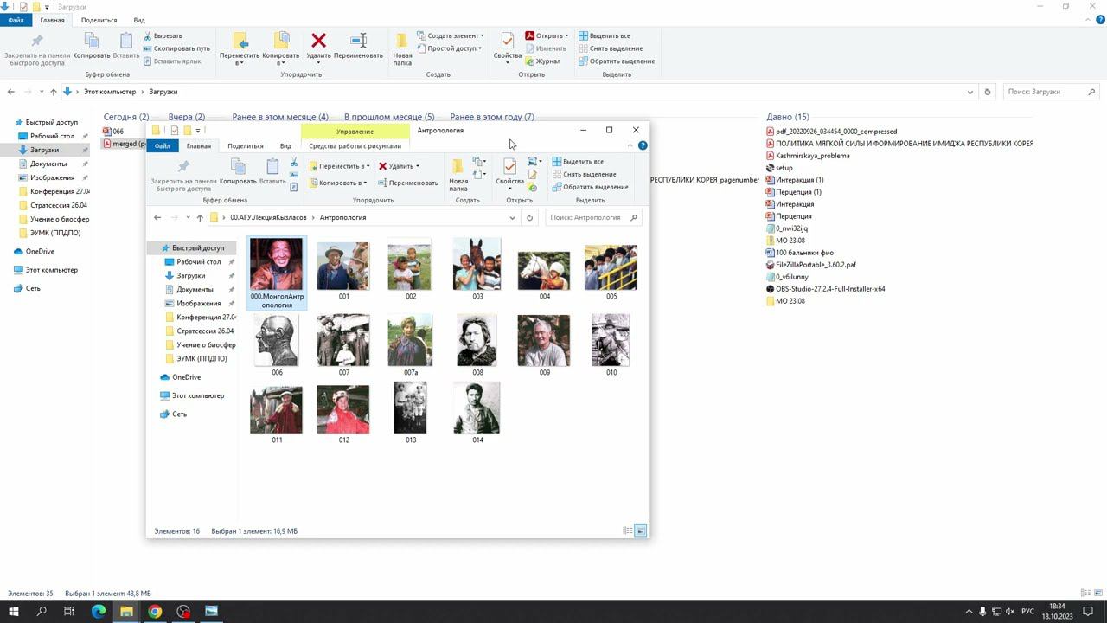
Task: Refresh the Антропология folder view
Action: [530, 218]
